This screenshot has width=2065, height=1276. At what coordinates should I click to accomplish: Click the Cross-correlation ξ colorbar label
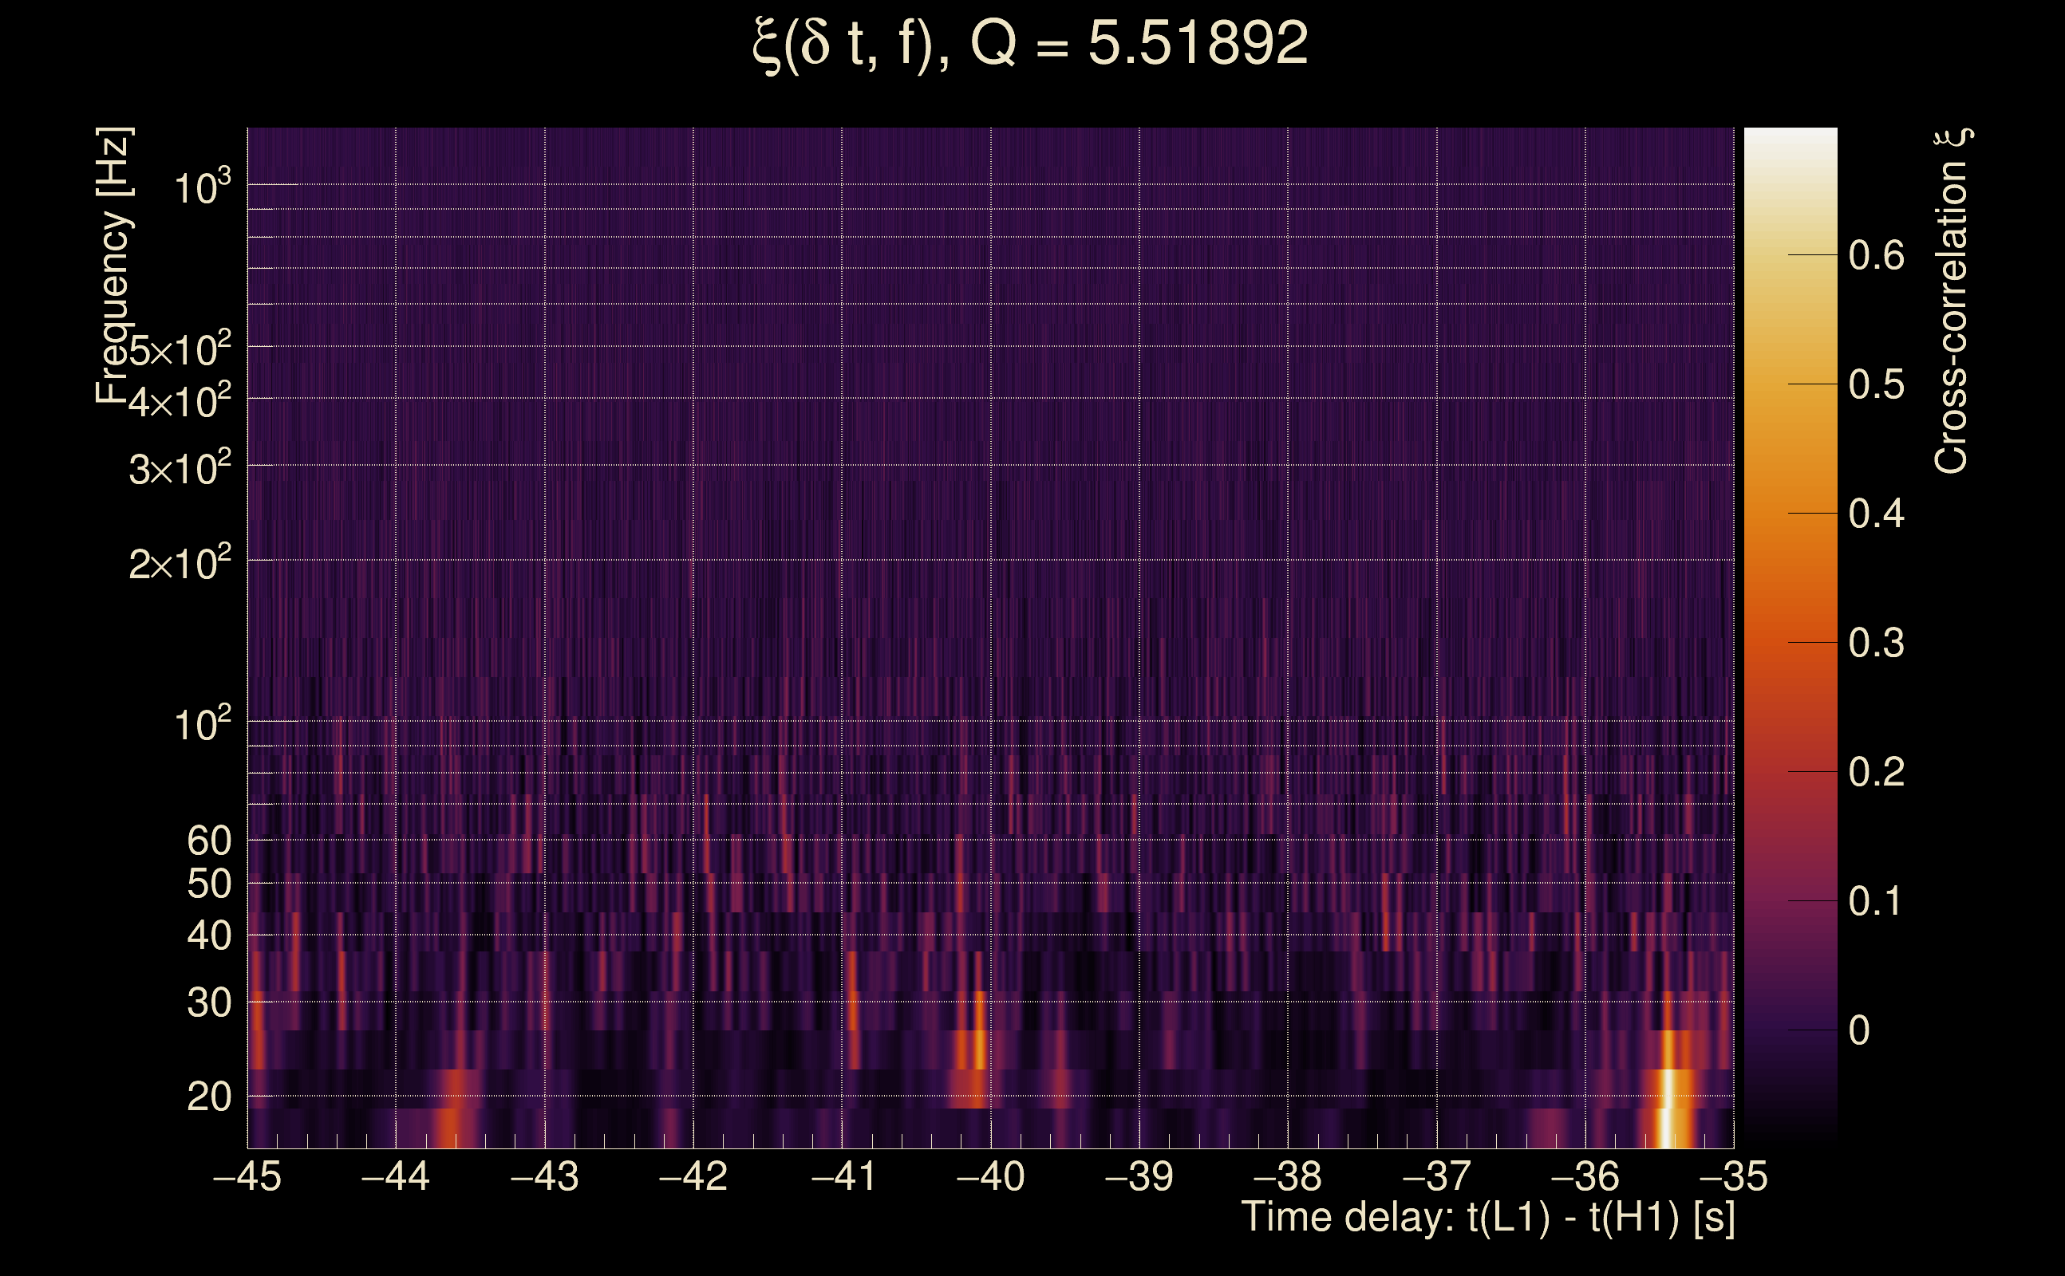click(x=1951, y=301)
